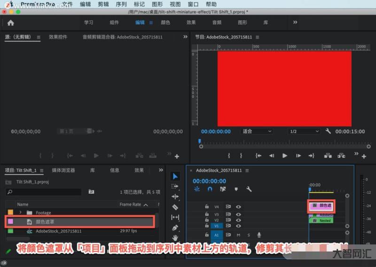Open the 序列 menu in the menu bar
Screen dimensions: 376x267
pos(121,4)
